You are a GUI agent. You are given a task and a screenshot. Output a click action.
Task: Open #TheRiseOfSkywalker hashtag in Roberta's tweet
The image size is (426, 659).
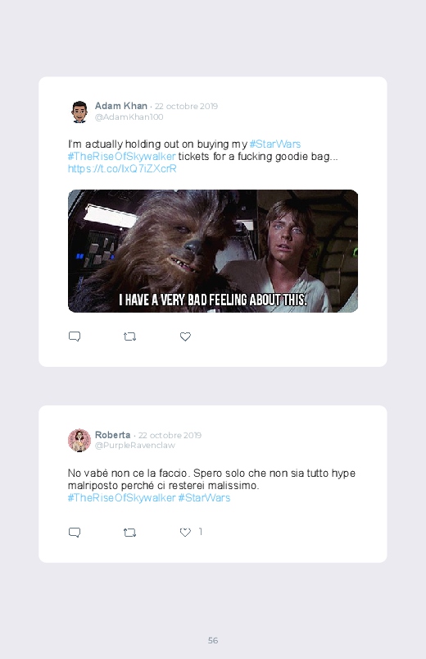point(121,497)
